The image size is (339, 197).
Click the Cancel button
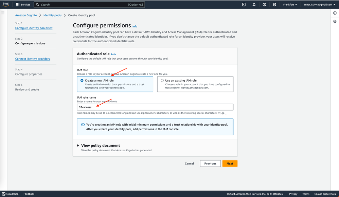190,163
